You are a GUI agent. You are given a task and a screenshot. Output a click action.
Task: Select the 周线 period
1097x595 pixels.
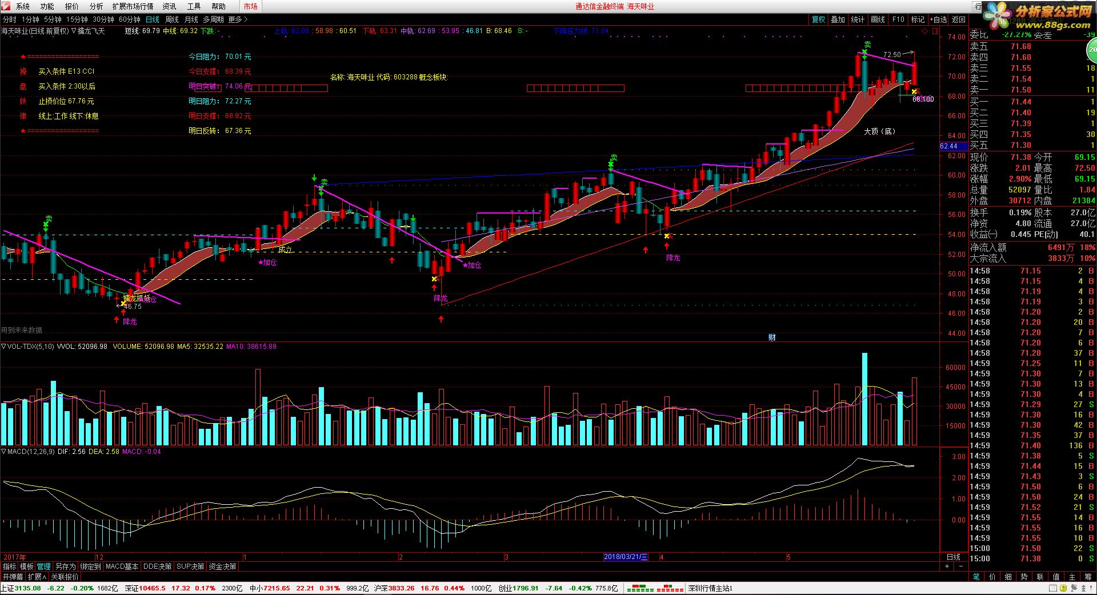172,19
